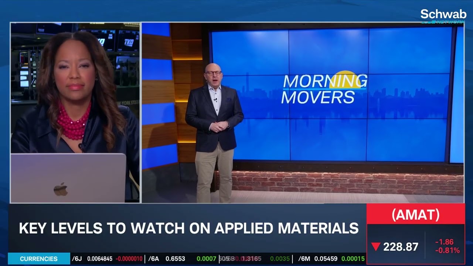Click the -1.86 price change value
The width and height of the screenshot is (473, 266).
pyautogui.click(x=444, y=242)
